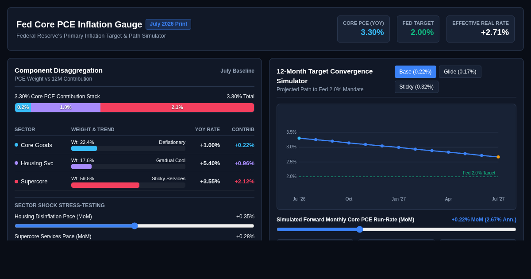
Task: Click the SECTOR SHOCK STRESS-TESTING heading
Action: (60, 205)
